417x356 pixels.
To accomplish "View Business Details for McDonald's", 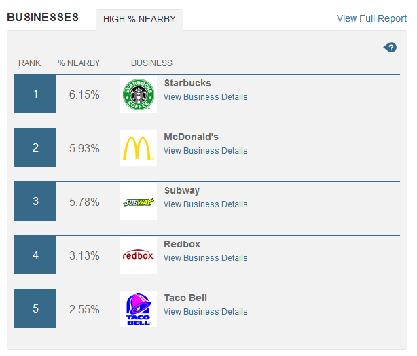I will 205,151.
